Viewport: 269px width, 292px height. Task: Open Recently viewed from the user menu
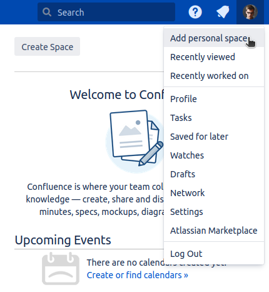click(x=214, y=57)
